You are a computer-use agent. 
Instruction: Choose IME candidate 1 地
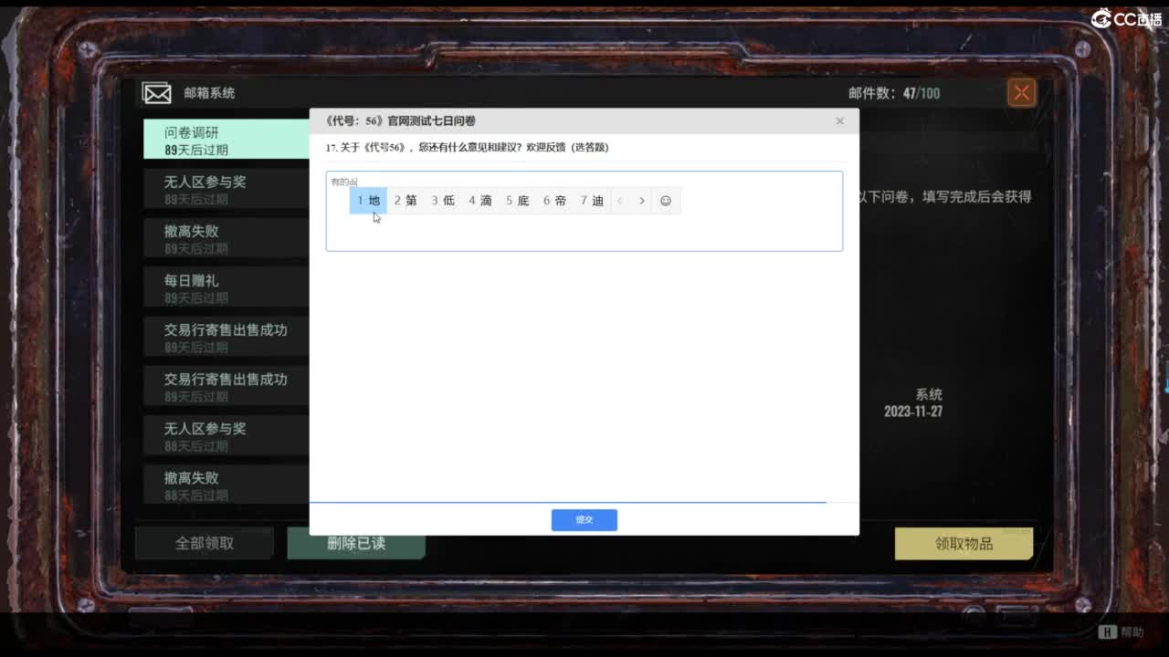pyautogui.click(x=368, y=201)
